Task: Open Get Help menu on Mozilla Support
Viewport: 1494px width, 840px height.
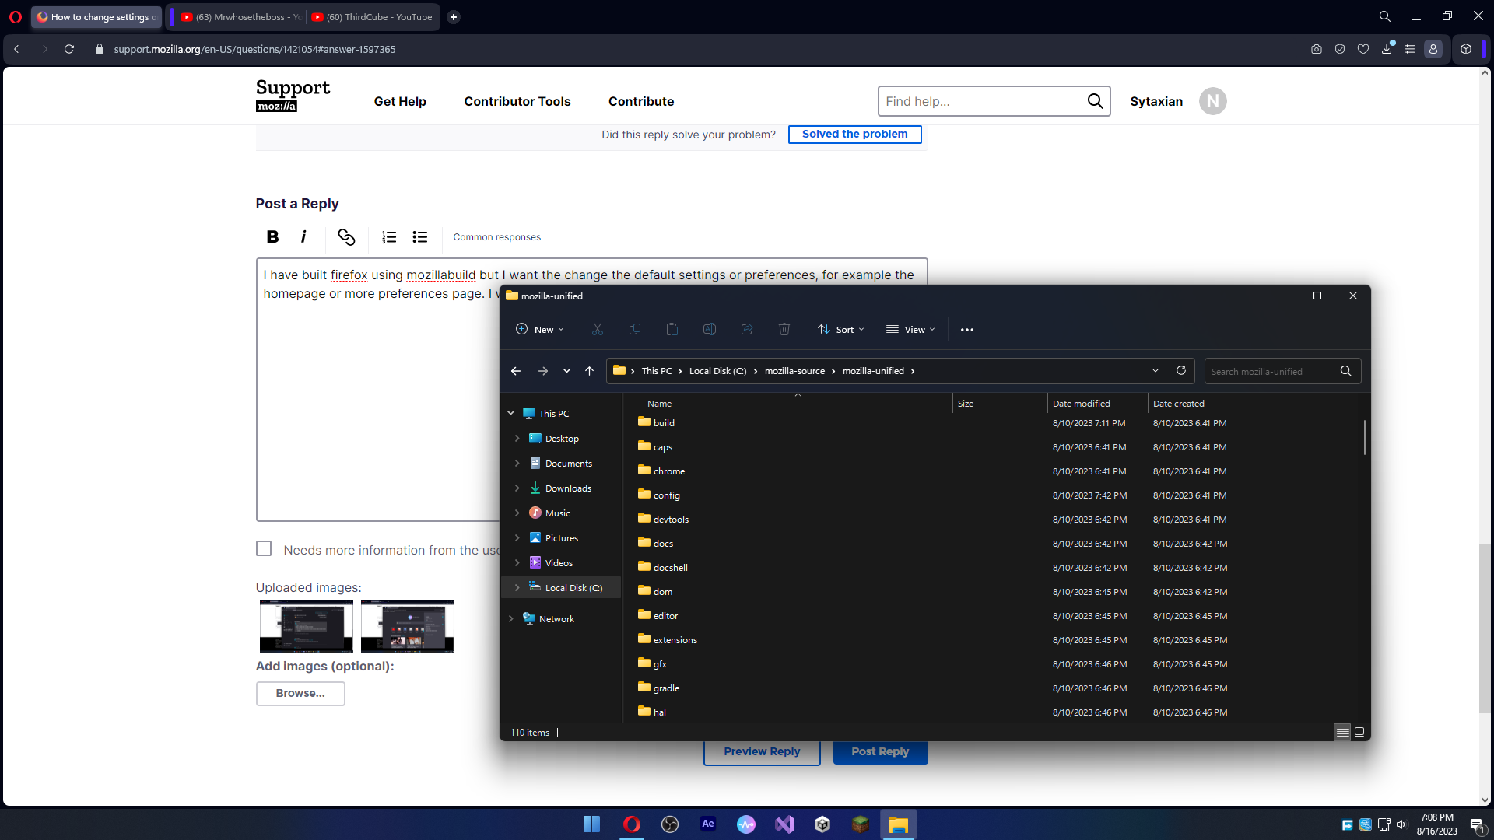Action: click(400, 101)
